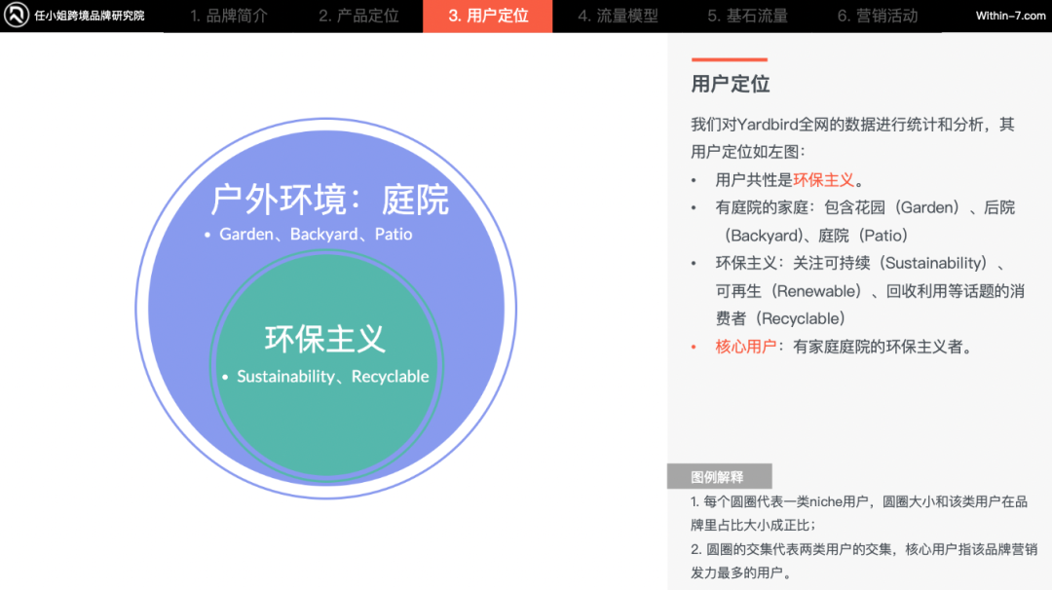The height and width of the screenshot is (590, 1052).
Task: Click the 可再生（Renewable） text line
Action: (x=870, y=291)
